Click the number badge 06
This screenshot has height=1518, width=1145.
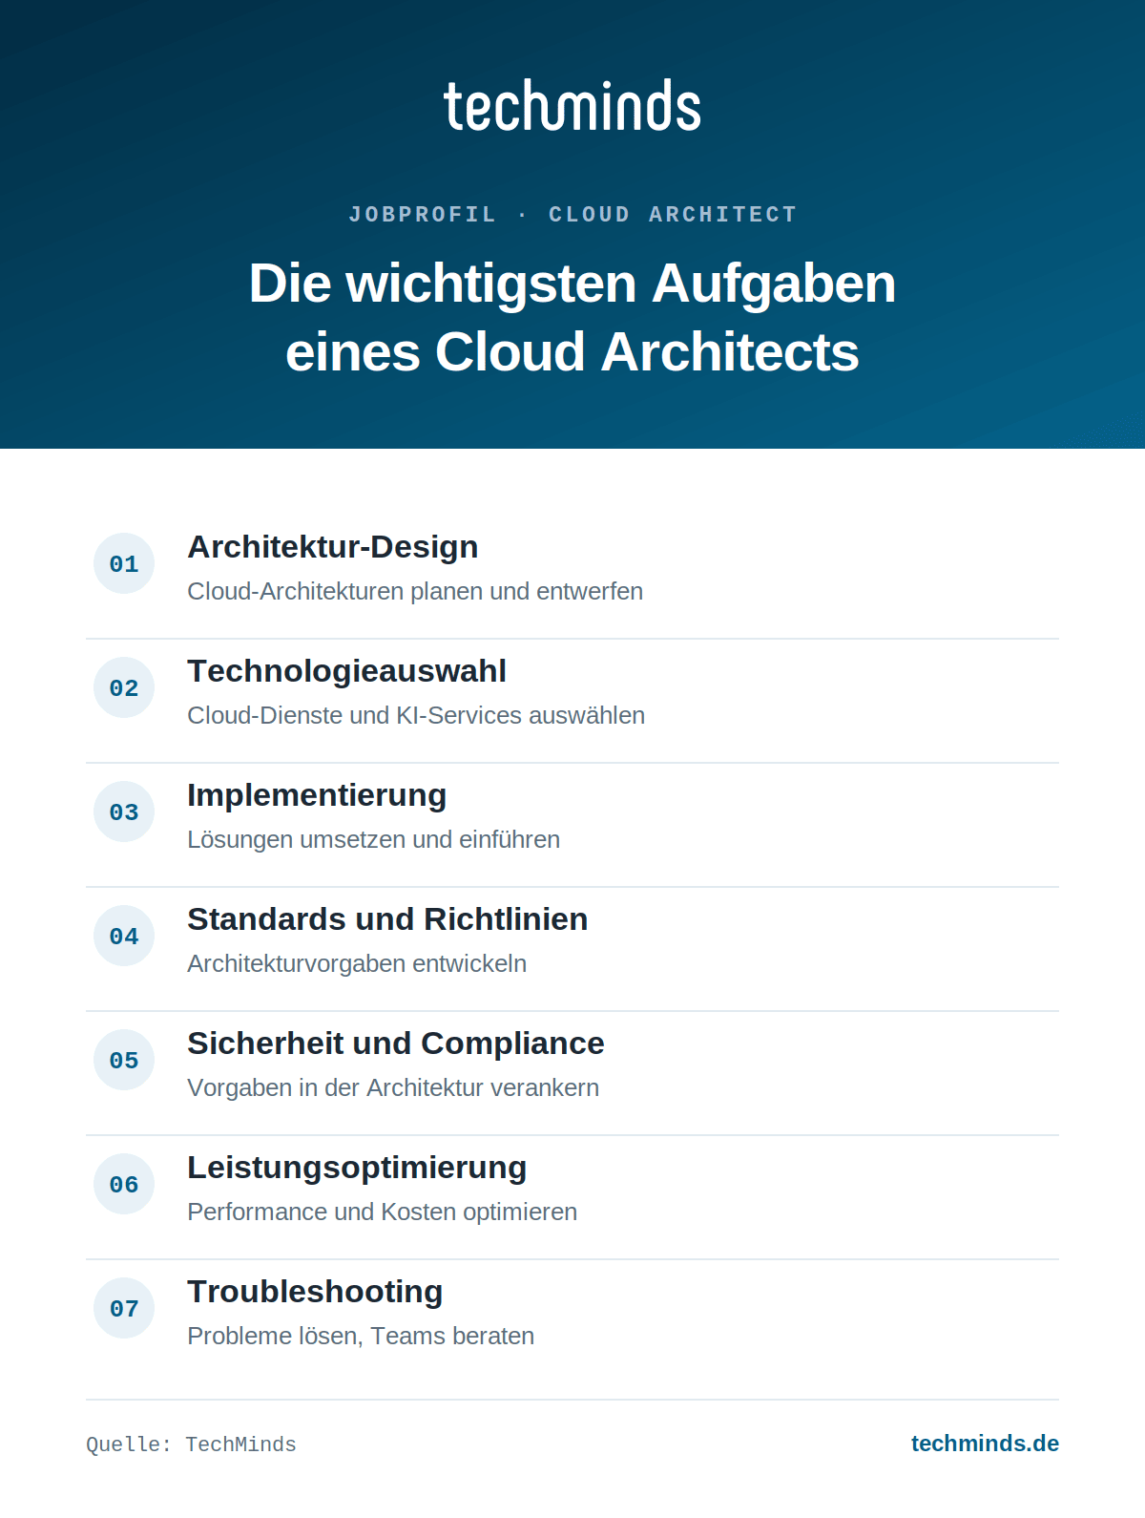click(x=124, y=1184)
